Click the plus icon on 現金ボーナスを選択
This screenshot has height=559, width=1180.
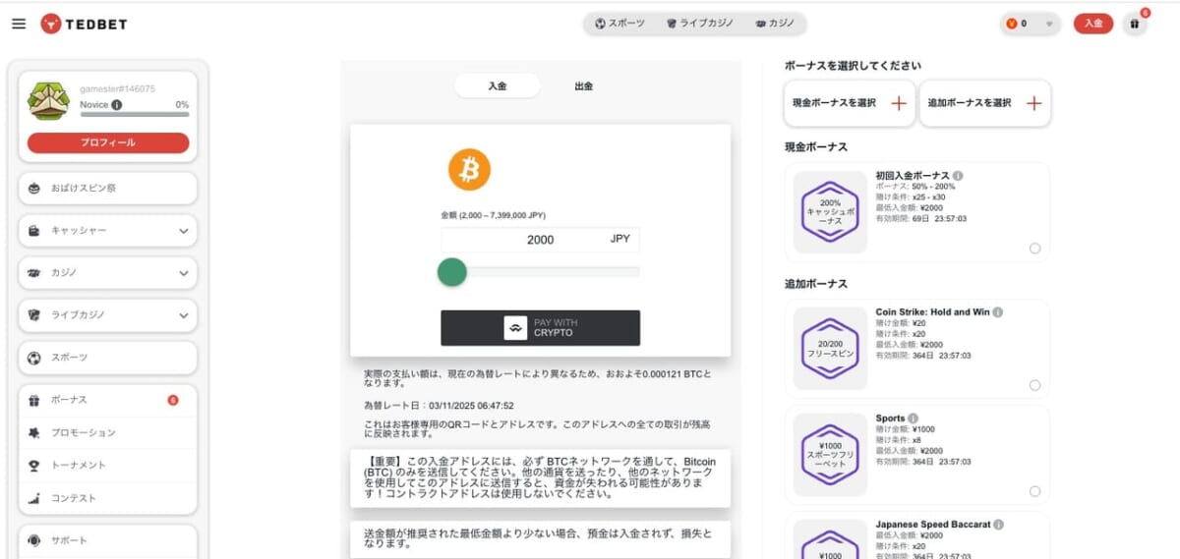898,103
